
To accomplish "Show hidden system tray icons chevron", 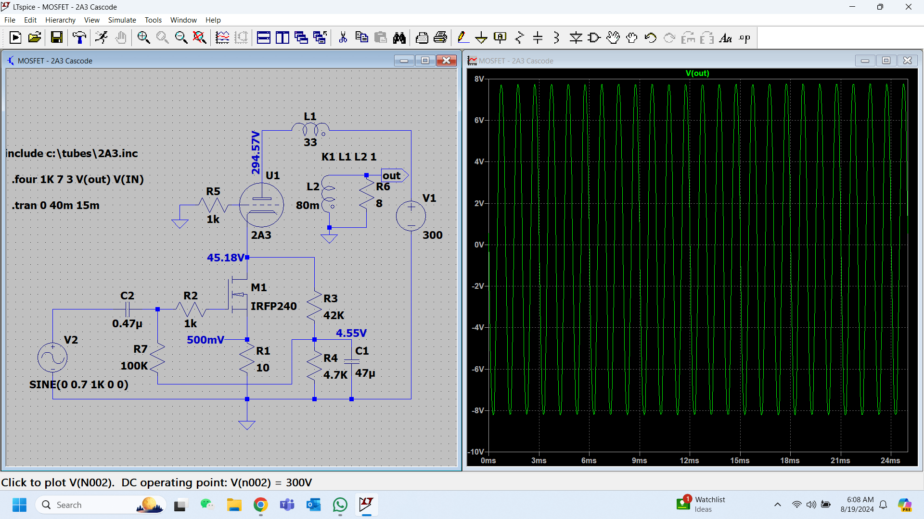I will tap(778, 505).
